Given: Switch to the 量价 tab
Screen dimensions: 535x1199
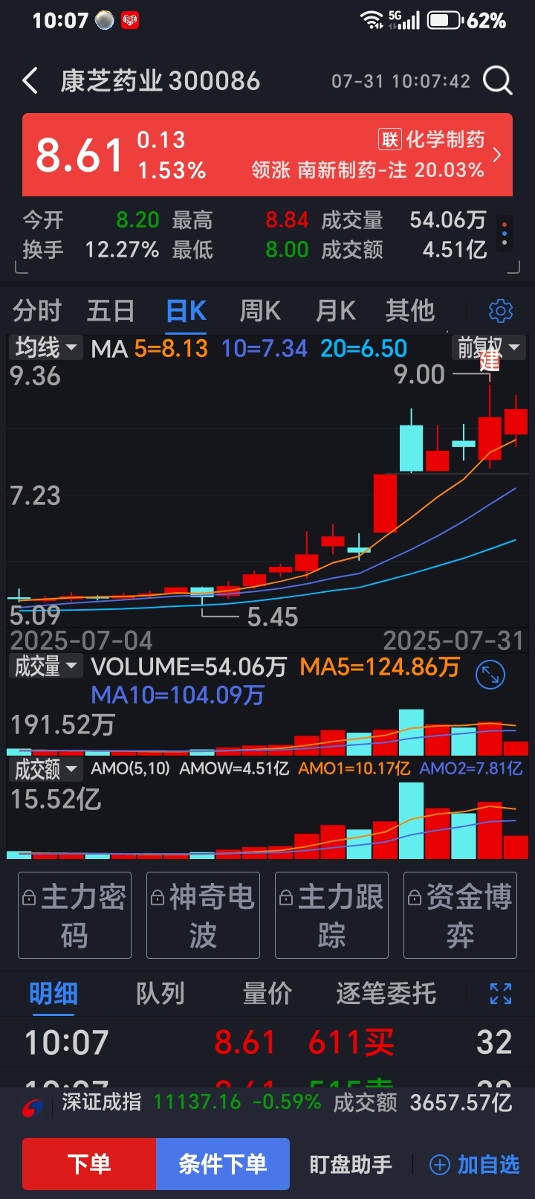Looking at the screenshot, I should point(267,994).
